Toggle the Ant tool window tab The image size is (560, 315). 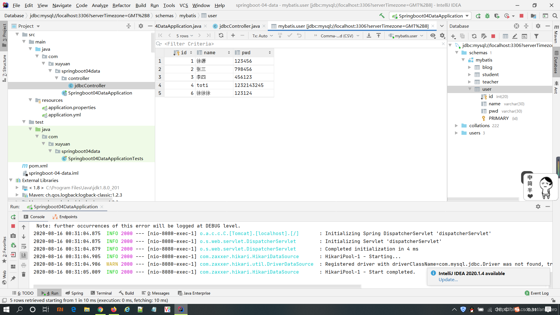pos(556,87)
